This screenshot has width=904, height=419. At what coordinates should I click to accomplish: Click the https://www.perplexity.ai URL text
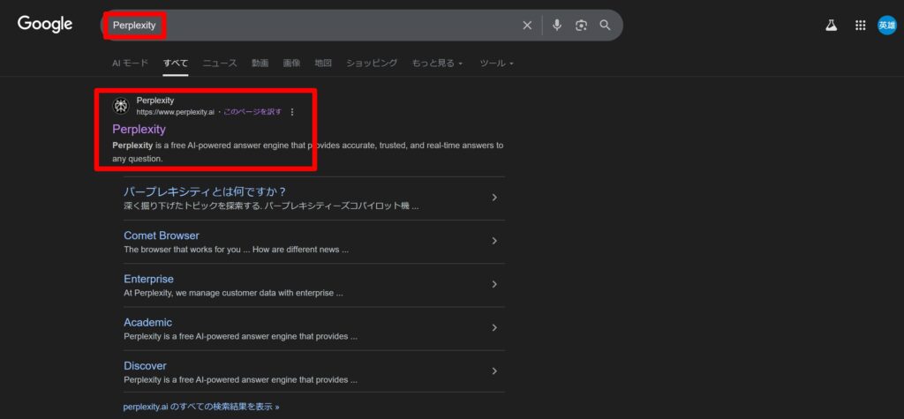point(176,112)
